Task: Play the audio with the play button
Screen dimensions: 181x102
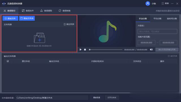Action: coord(80,50)
